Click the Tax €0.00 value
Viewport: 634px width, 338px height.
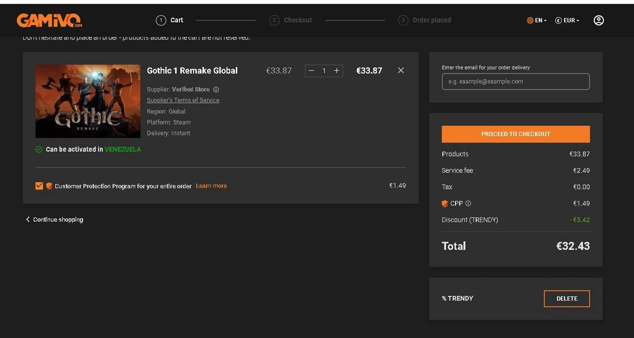click(x=581, y=187)
